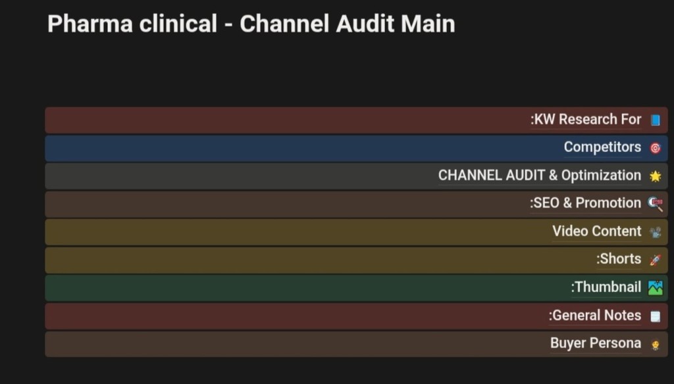Open the Thumbnail section link
674x384 pixels.
click(x=606, y=287)
